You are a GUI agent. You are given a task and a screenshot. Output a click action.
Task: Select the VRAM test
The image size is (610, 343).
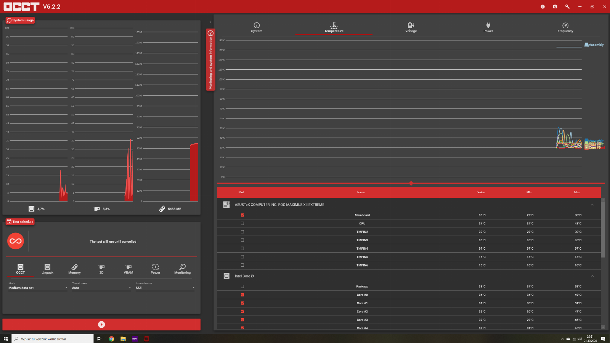(128, 269)
